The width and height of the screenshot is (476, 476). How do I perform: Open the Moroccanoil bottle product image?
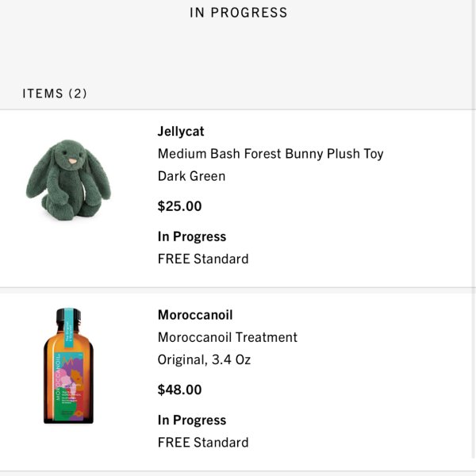tap(68, 366)
